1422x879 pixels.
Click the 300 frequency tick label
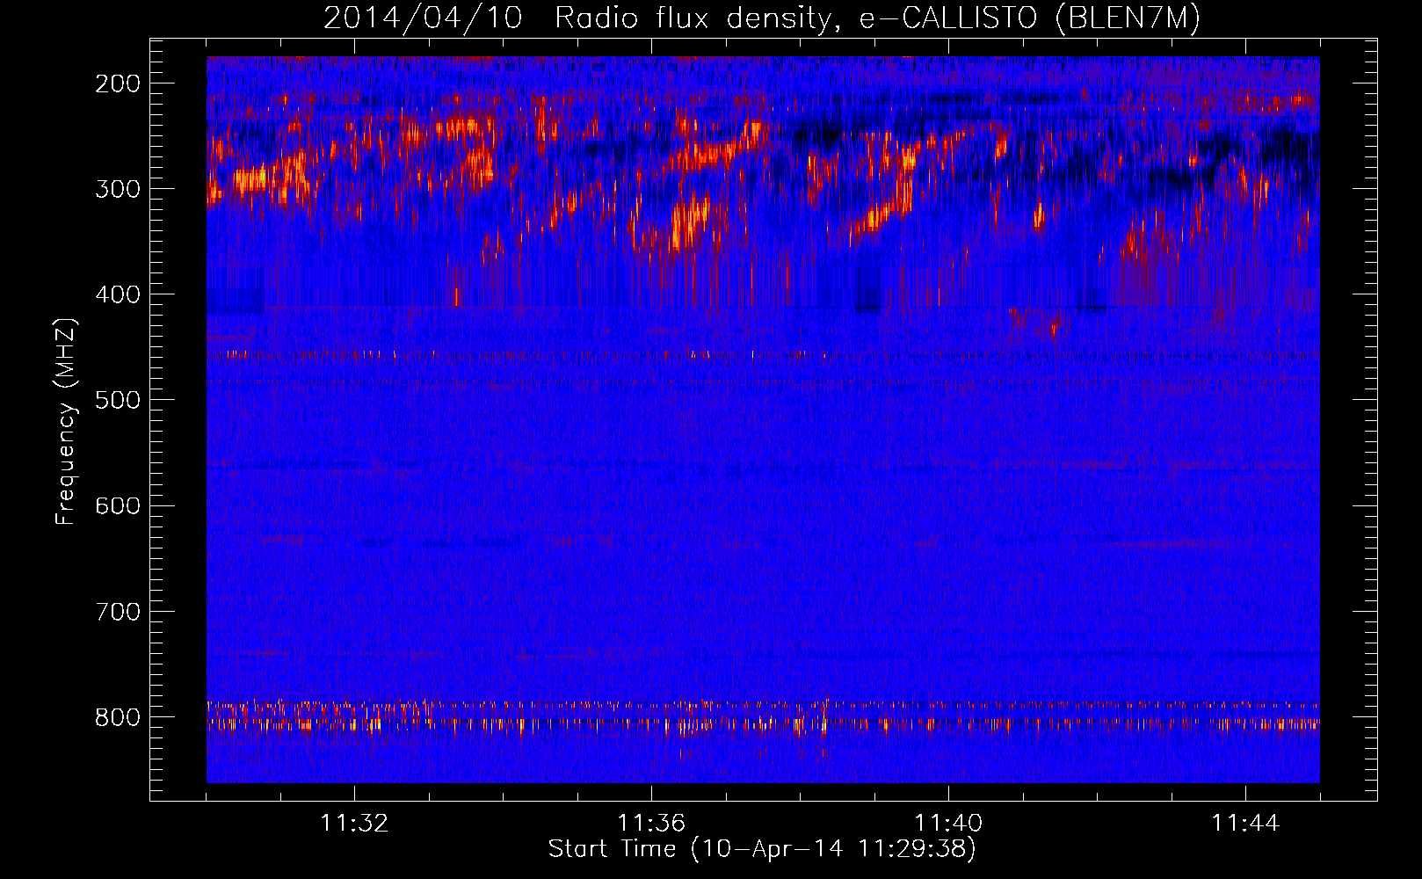click(x=117, y=189)
